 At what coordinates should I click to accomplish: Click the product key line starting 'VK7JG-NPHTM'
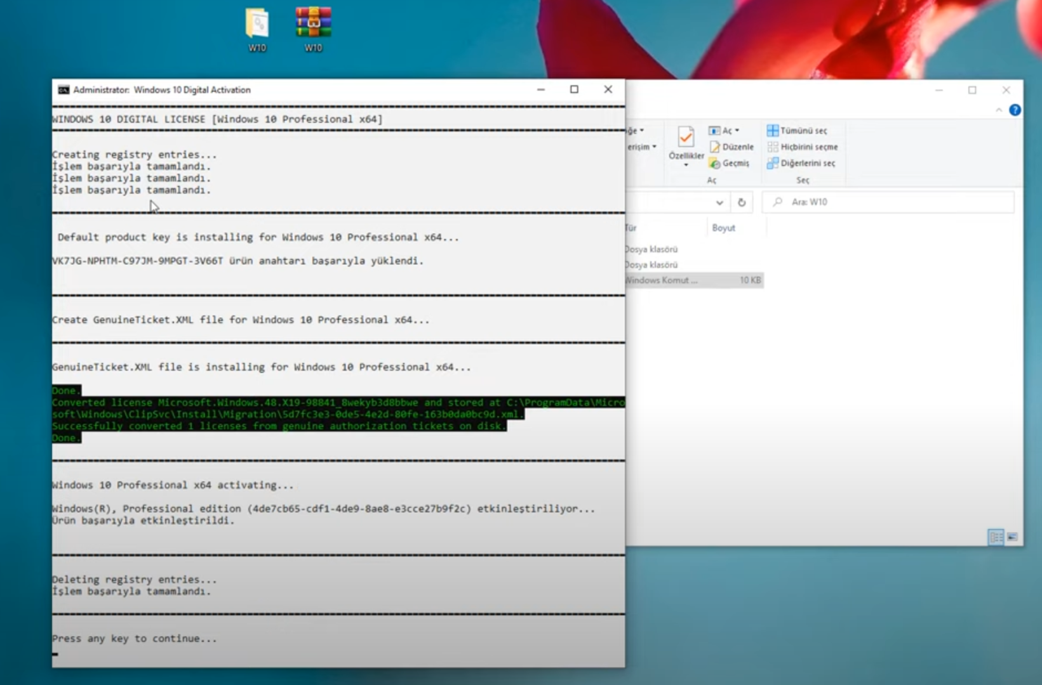(x=237, y=261)
